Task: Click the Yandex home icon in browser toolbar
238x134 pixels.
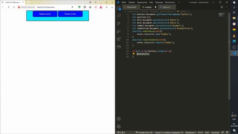Action: (x=9, y=7)
